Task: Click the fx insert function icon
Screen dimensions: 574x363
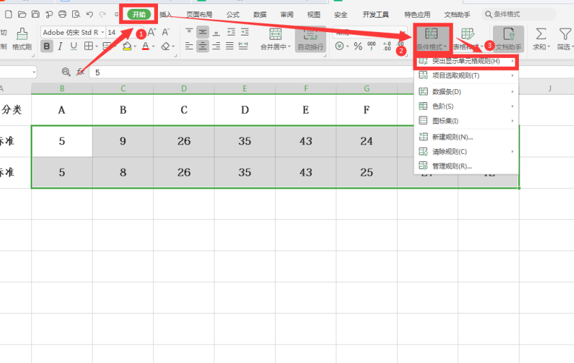Action: pyautogui.click(x=80, y=72)
